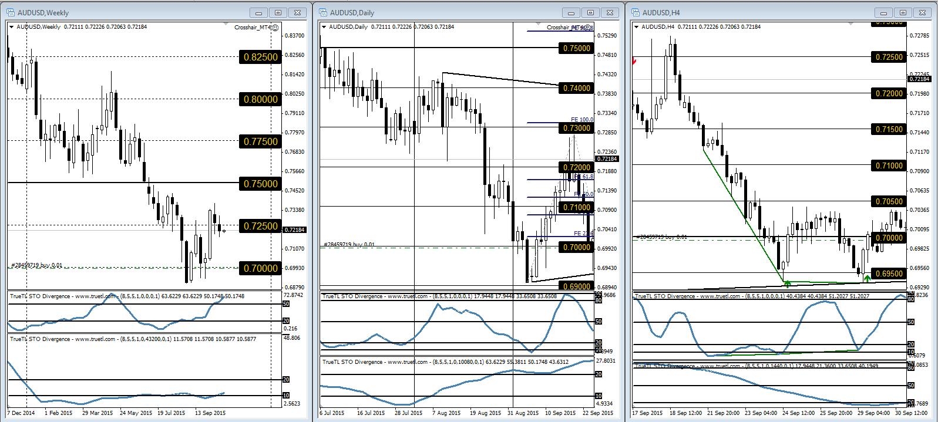
Task: Select the 0.71500 price label in H4 chart
Action: pyautogui.click(x=889, y=129)
